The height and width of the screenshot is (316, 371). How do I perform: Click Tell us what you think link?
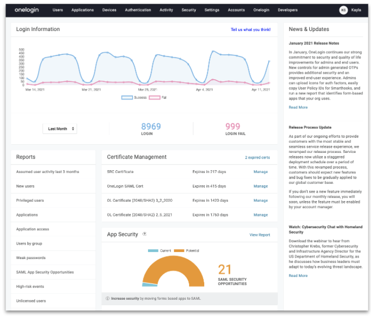click(250, 29)
